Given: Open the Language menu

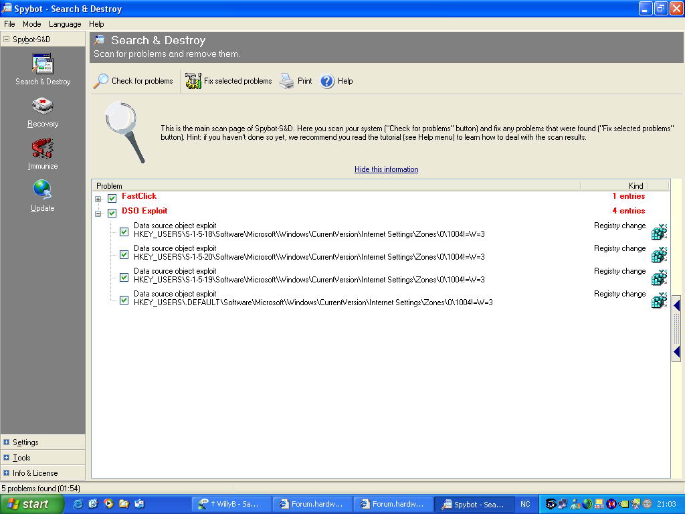Looking at the screenshot, I should tap(65, 24).
